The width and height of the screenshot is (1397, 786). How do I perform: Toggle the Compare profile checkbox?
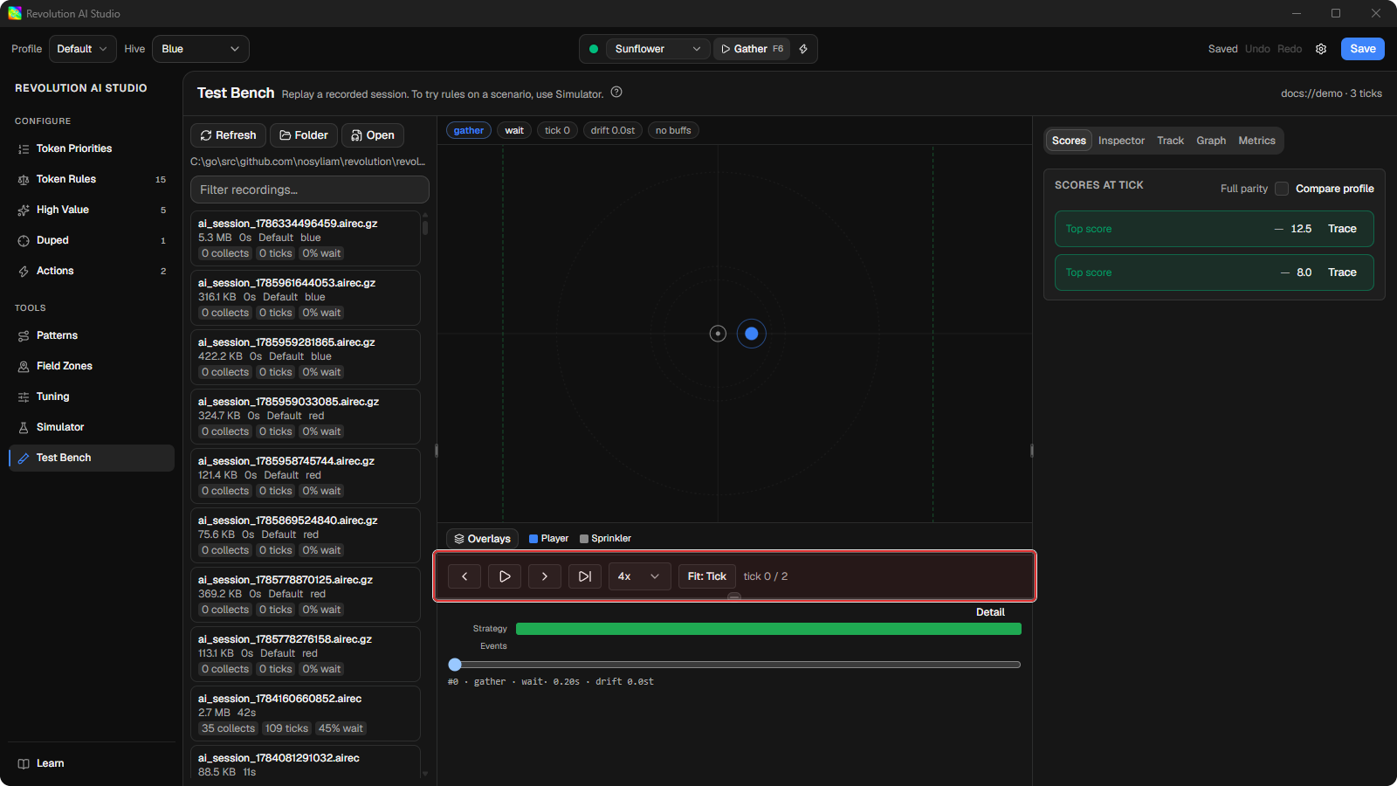pyautogui.click(x=1282, y=189)
